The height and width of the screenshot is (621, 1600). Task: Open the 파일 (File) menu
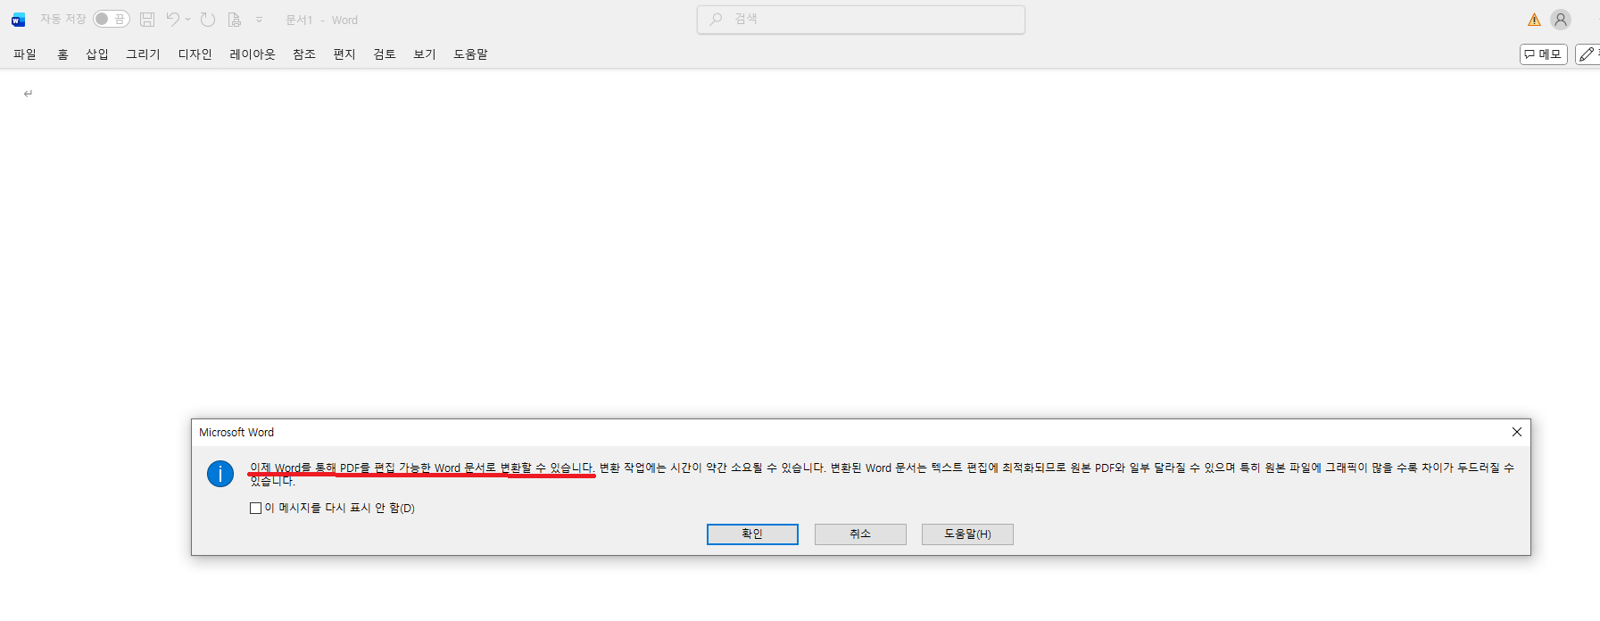[25, 54]
